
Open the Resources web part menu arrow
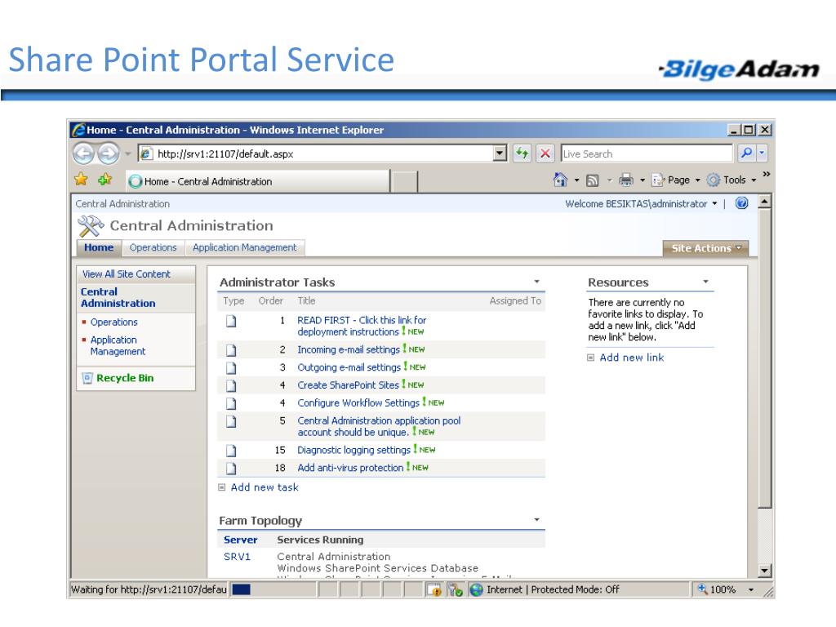click(705, 282)
